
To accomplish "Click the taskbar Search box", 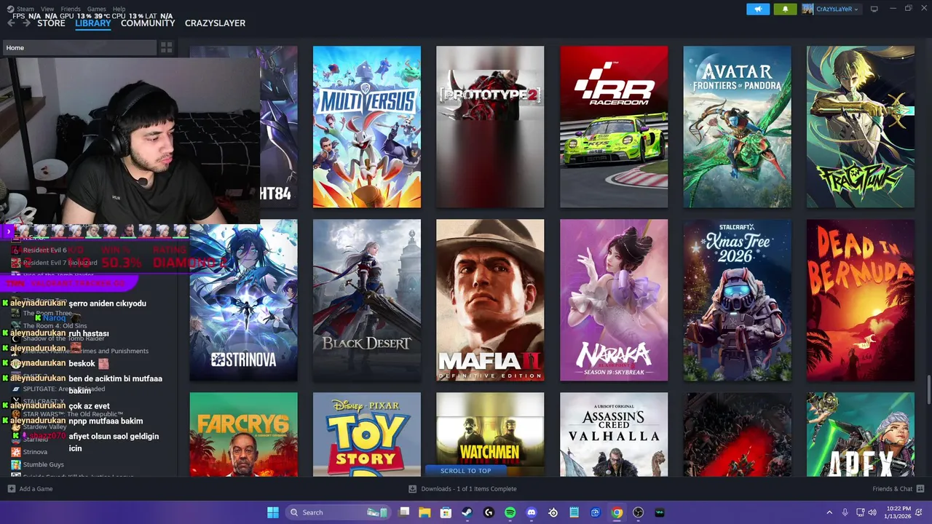I will tap(338, 512).
